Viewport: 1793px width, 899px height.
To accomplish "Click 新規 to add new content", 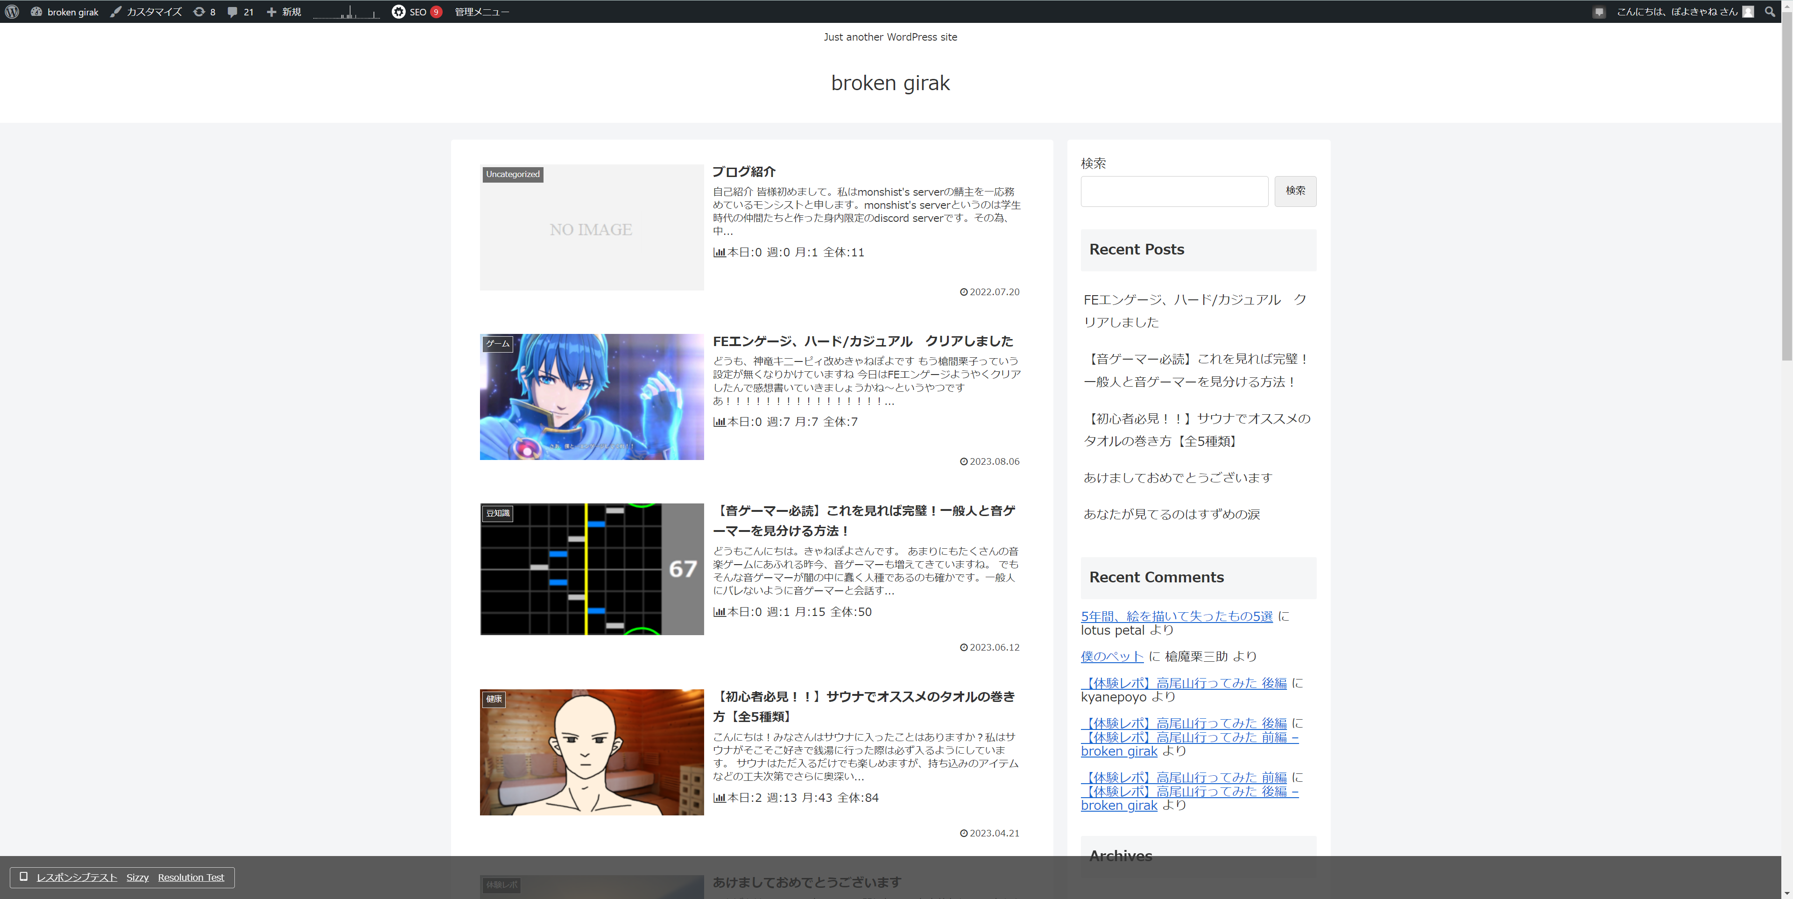I will 283,12.
